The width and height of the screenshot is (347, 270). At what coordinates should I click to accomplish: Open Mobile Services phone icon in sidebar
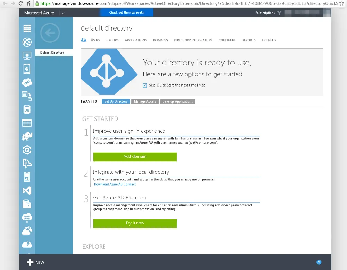click(27, 69)
